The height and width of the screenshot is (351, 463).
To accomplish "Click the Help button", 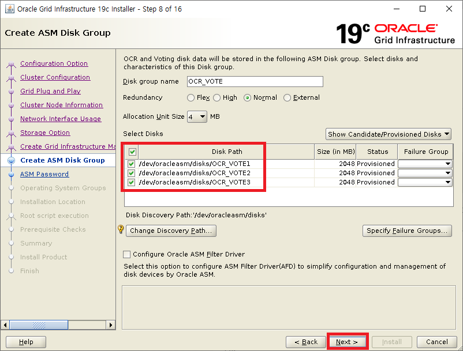I will point(26,342).
